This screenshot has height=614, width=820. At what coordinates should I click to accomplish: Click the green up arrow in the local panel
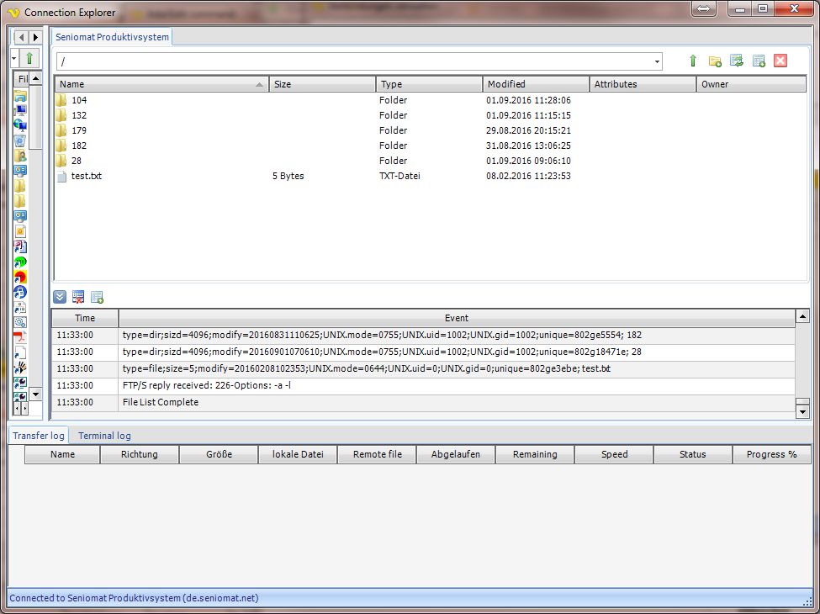[x=29, y=58]
